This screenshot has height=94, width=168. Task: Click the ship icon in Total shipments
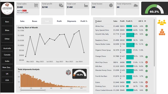[136, 5]
